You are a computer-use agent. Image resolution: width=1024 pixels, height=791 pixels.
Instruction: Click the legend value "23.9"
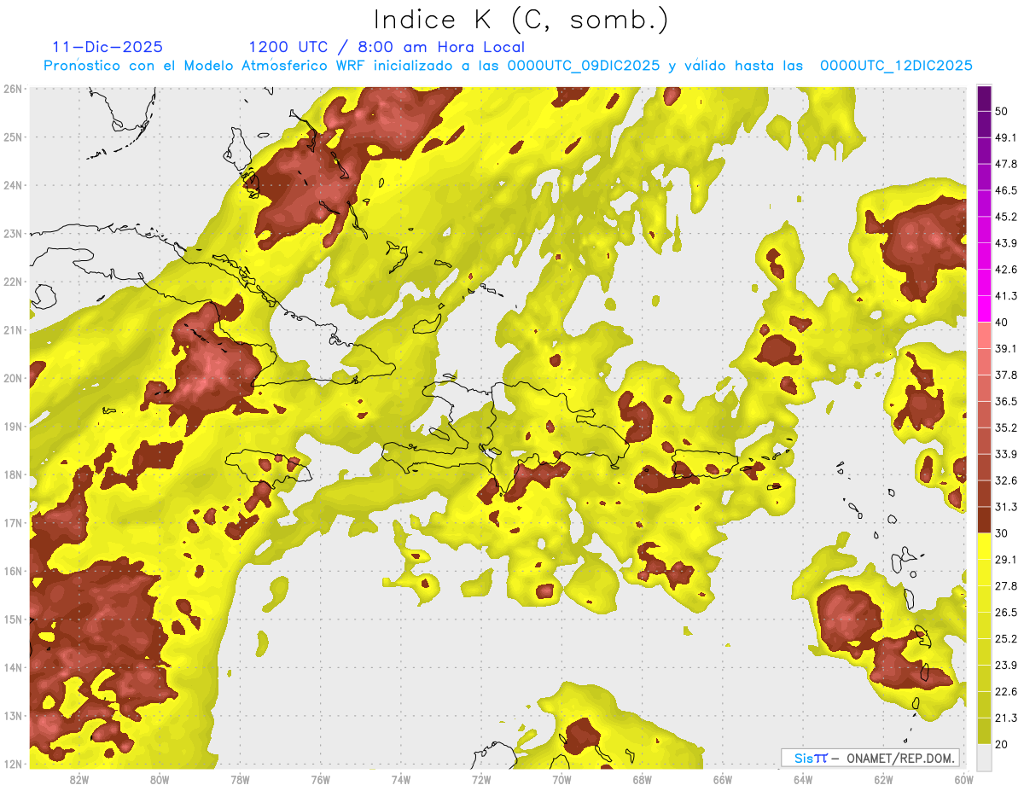coord(1006,665)
